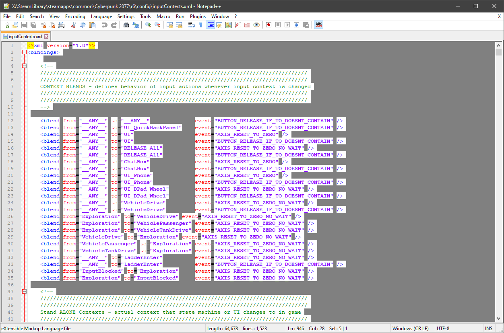
Task: Click the vertical scrollbar down arrow
Action: click(x=499, y=318)
